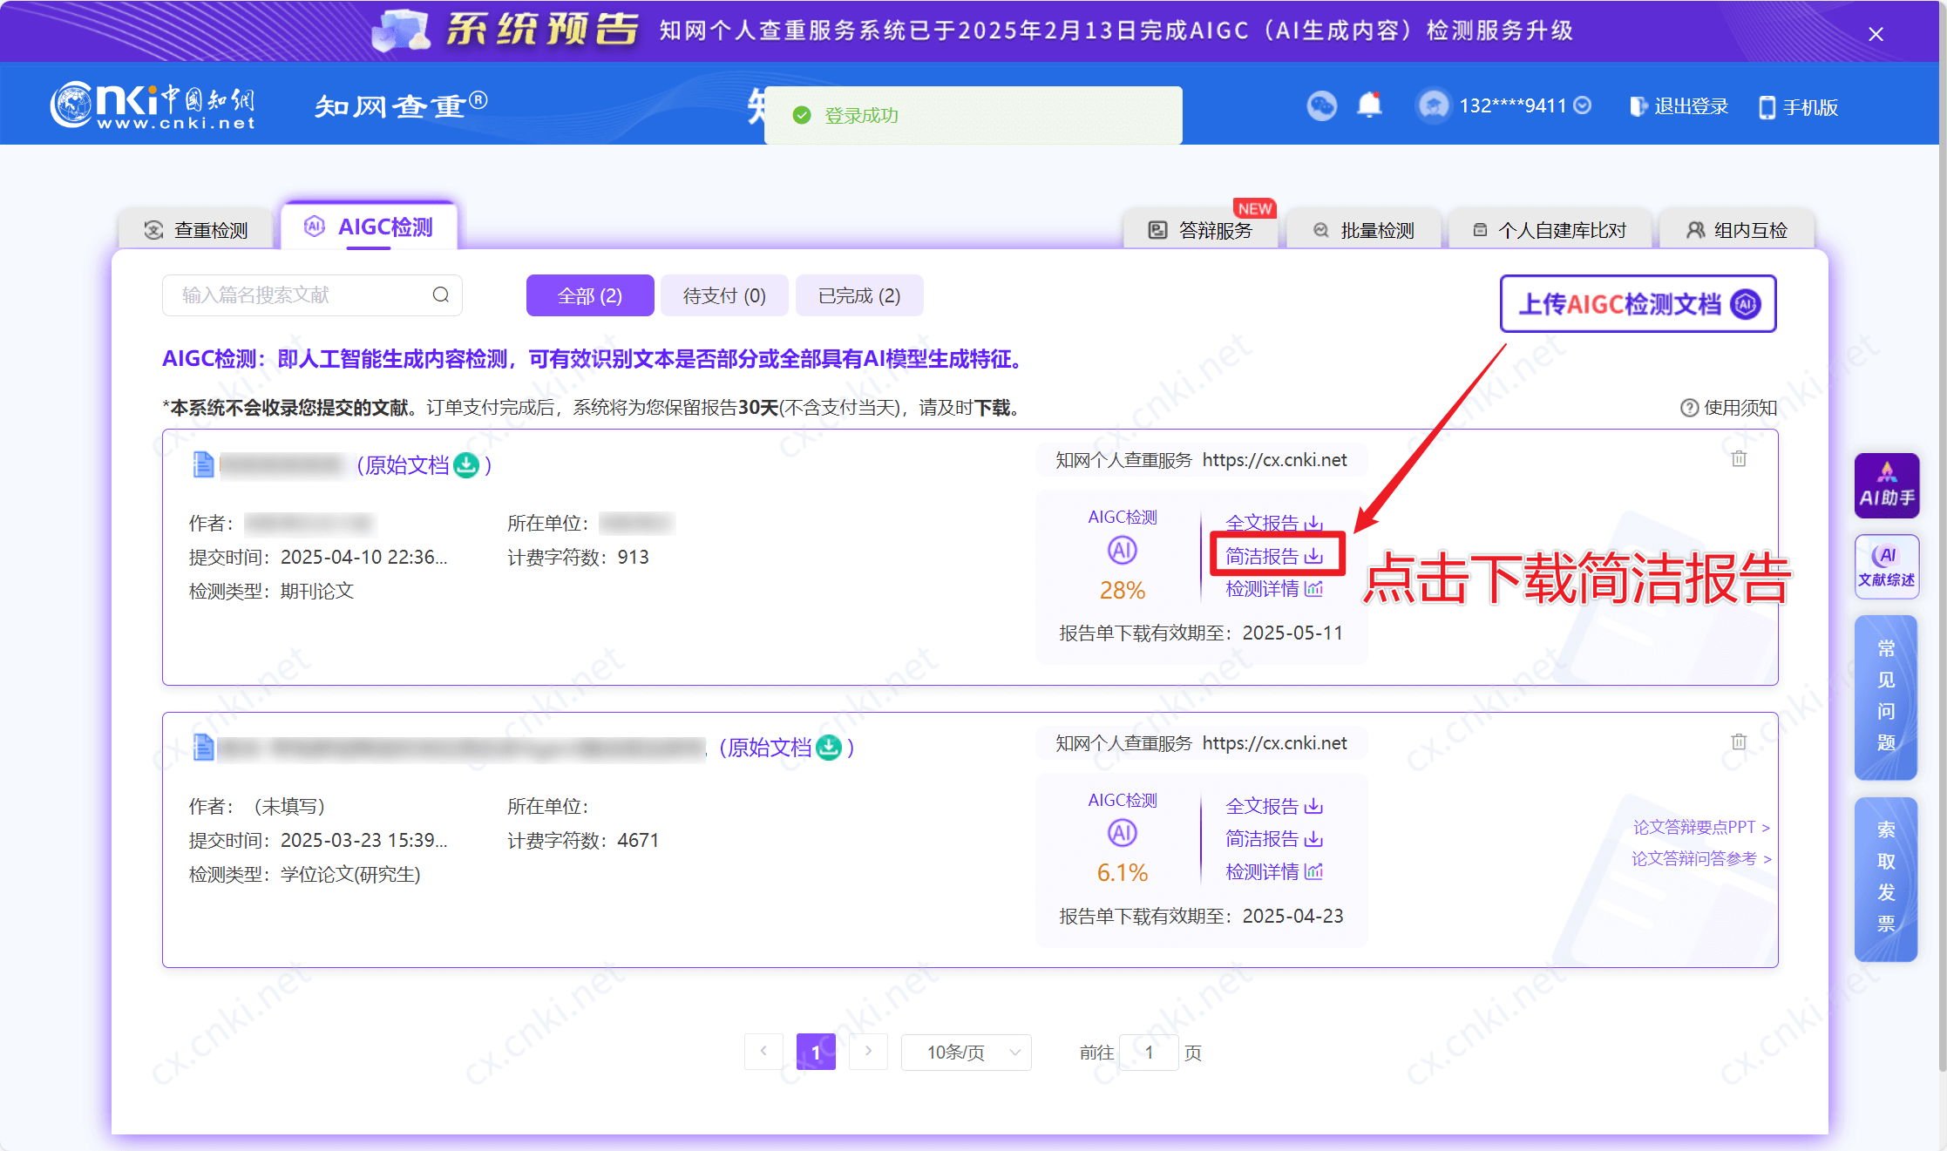
Task: Download 全文报告 for the 28% record
Action: 1274,523
